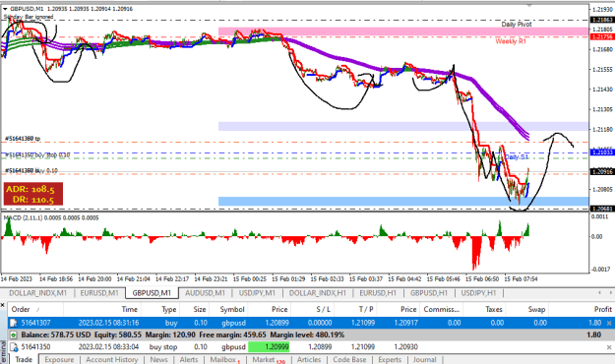Open the GBPUSD,M1 chart title dropdown arrow
Image resolution: width=615 pixels, height=364 pixels.
pos(5,9)
